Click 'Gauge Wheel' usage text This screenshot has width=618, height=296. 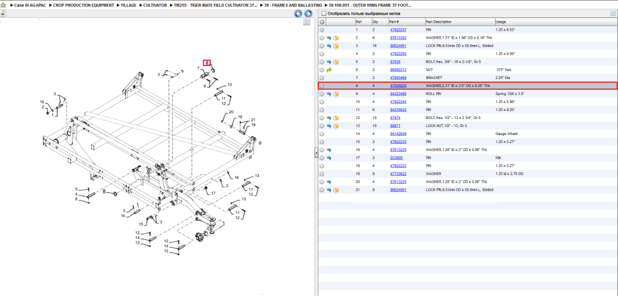506,134
